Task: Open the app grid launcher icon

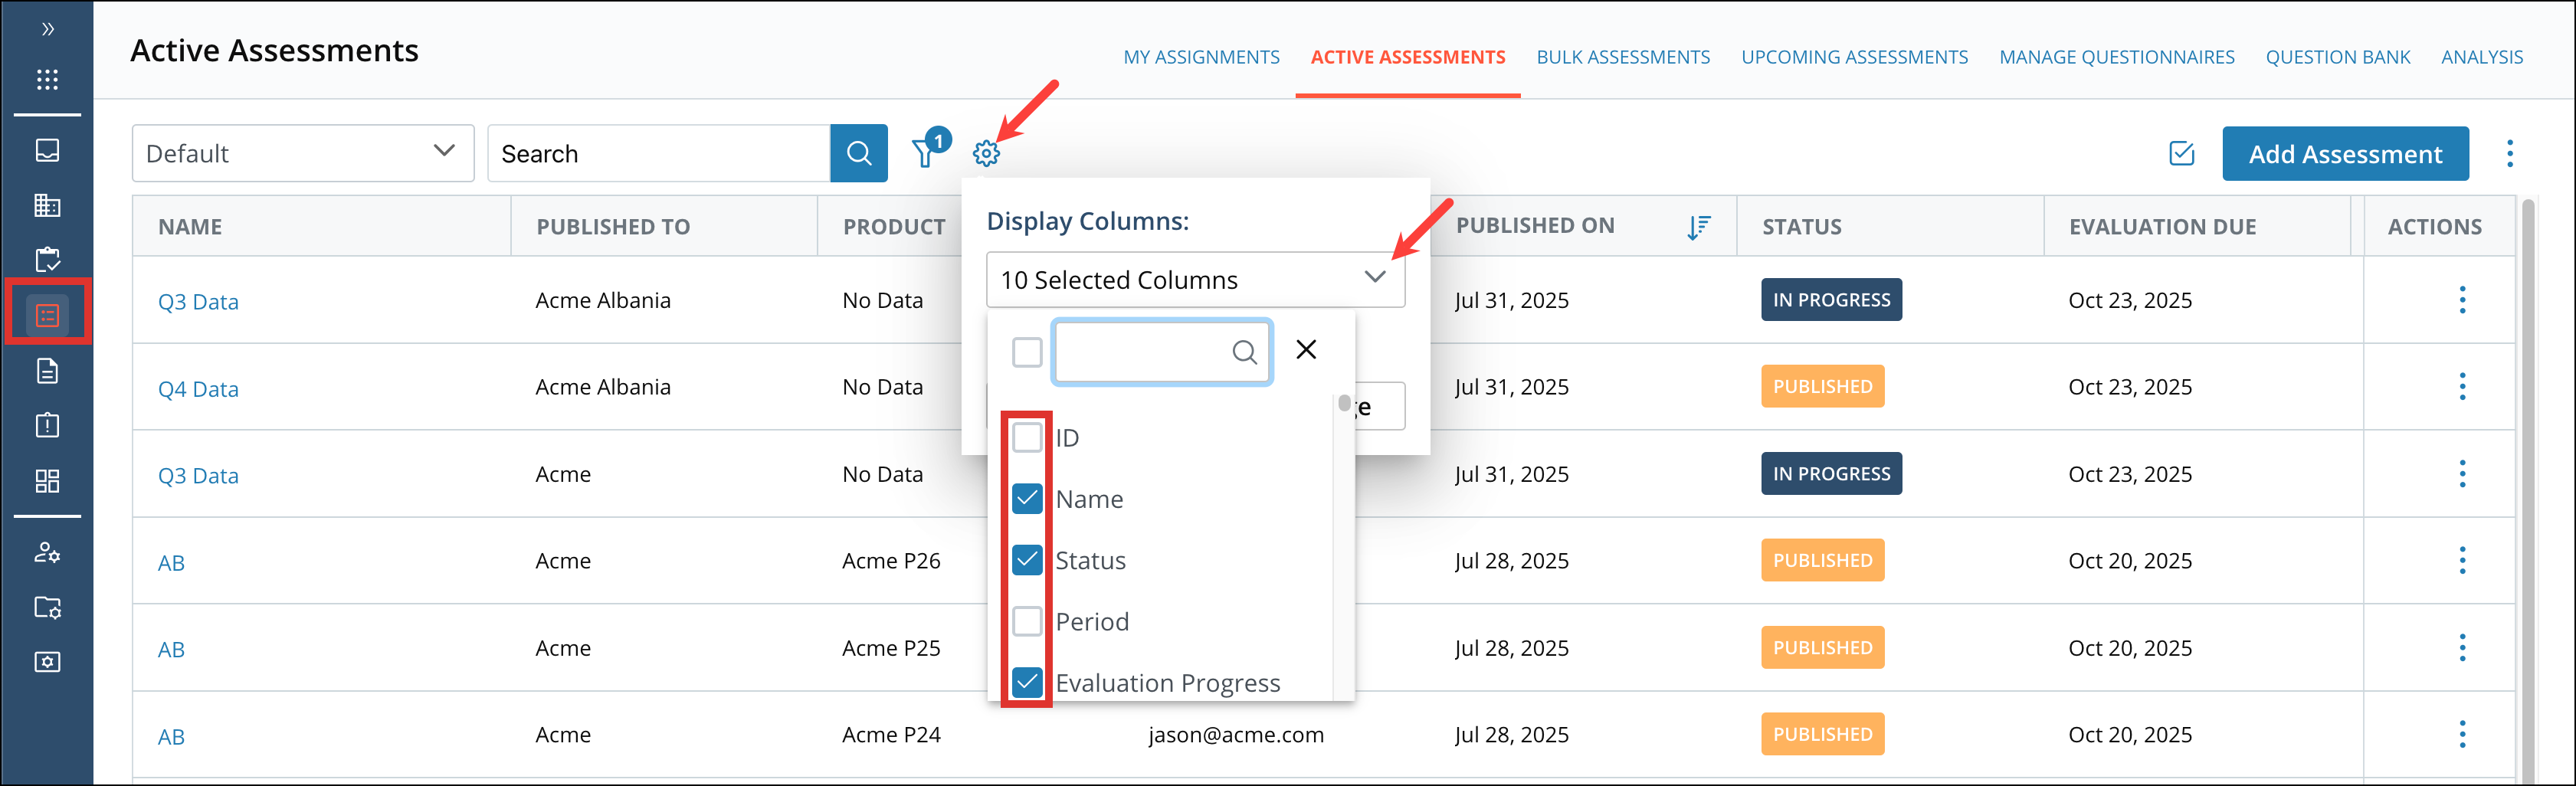Action: pyautogui.click(x=47, y=80)
